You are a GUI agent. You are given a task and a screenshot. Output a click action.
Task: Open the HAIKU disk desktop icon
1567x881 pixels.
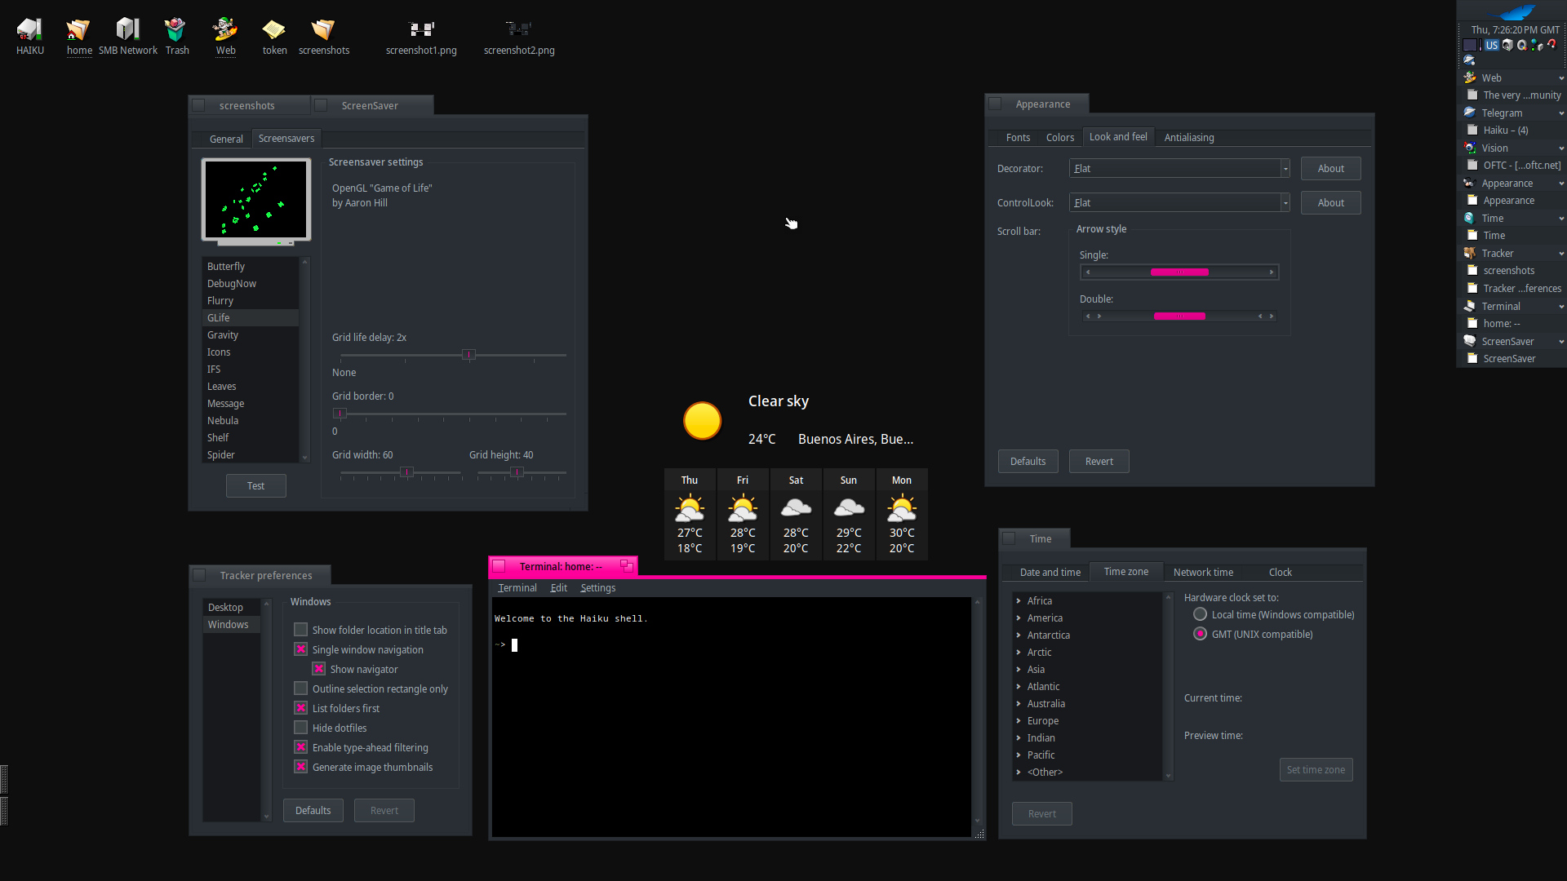[29, 29]
